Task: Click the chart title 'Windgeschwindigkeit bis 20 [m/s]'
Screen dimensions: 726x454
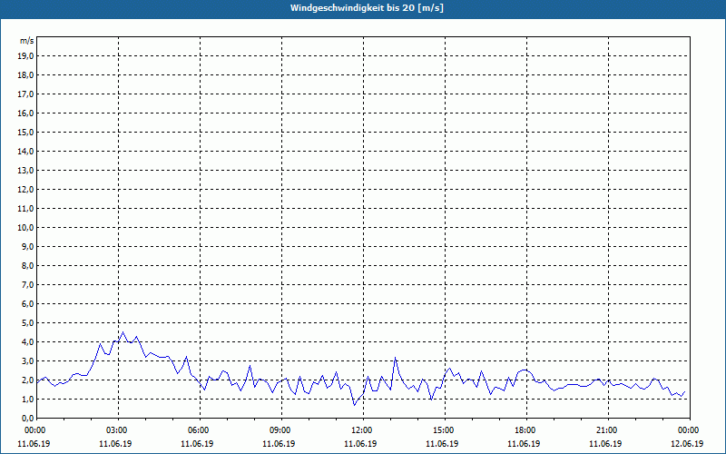Action: [367, 8]
